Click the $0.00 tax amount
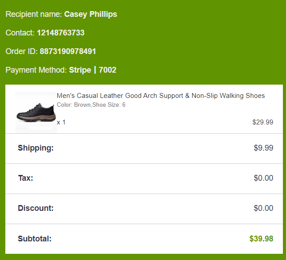286x260 pixels. 263,178
